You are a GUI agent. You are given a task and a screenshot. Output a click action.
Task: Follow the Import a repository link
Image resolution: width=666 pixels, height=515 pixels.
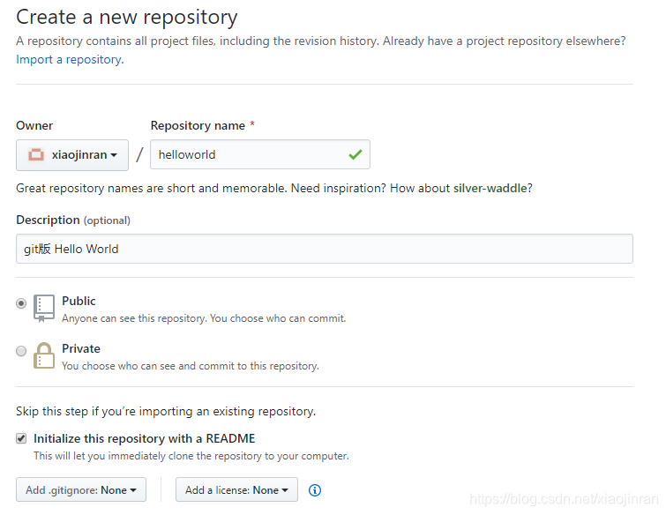click(70, 59)
